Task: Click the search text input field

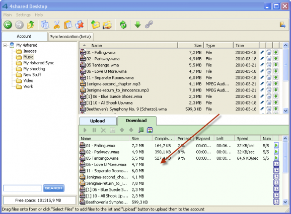Action: coord(23,188)
